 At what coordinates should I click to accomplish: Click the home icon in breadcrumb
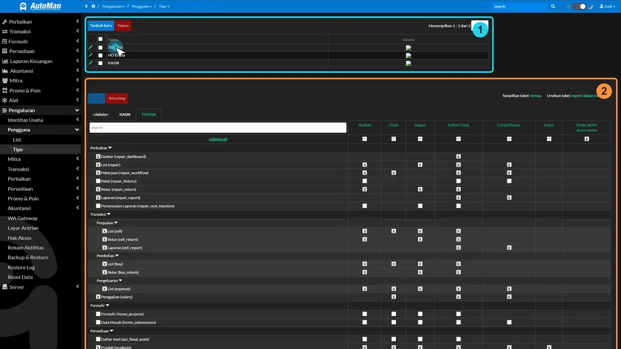click(x=93, y=6)
